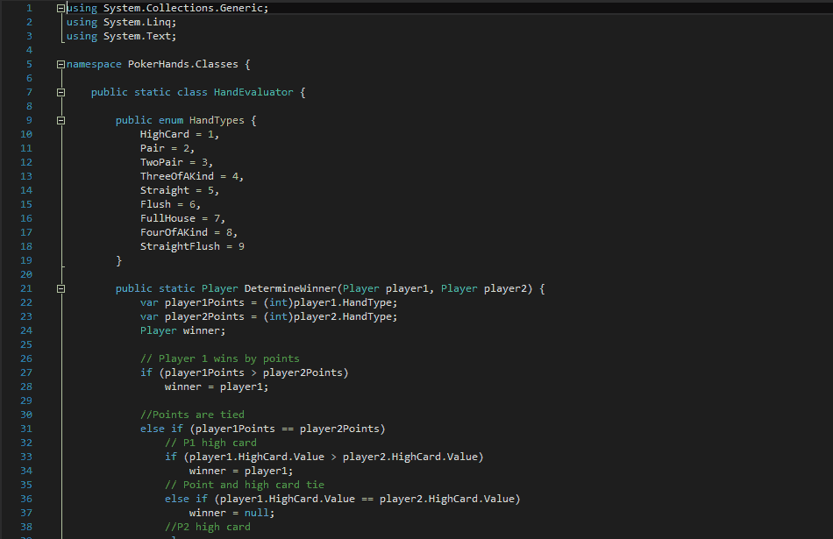
Task: Collapse the PokerHands.Classes namespace region
Action: click(x=61, y=64)
